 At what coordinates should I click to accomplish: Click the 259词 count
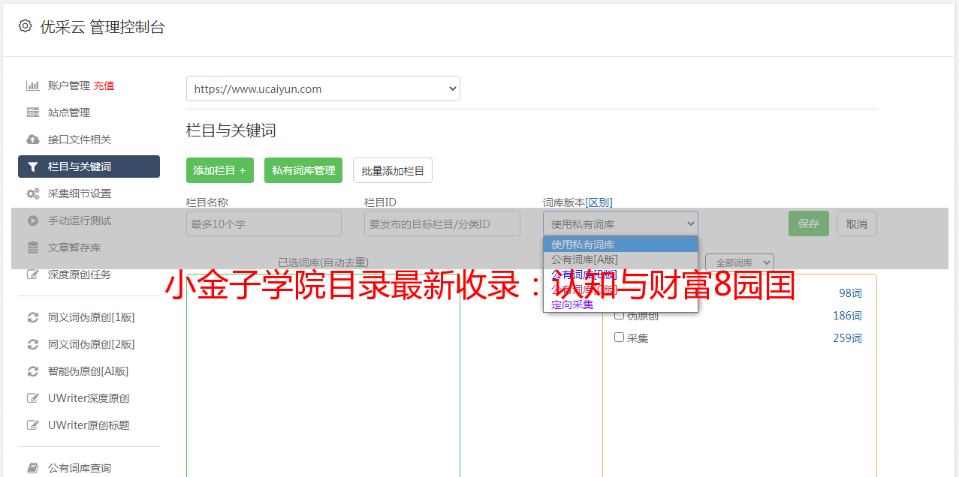[847, 338]
